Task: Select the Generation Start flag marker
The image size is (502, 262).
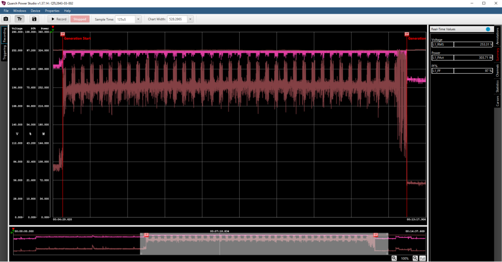Action: [x=63, y=34]
